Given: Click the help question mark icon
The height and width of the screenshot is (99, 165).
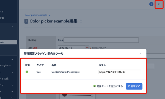Looking at the screenshot, I should (x=81, y=21).
